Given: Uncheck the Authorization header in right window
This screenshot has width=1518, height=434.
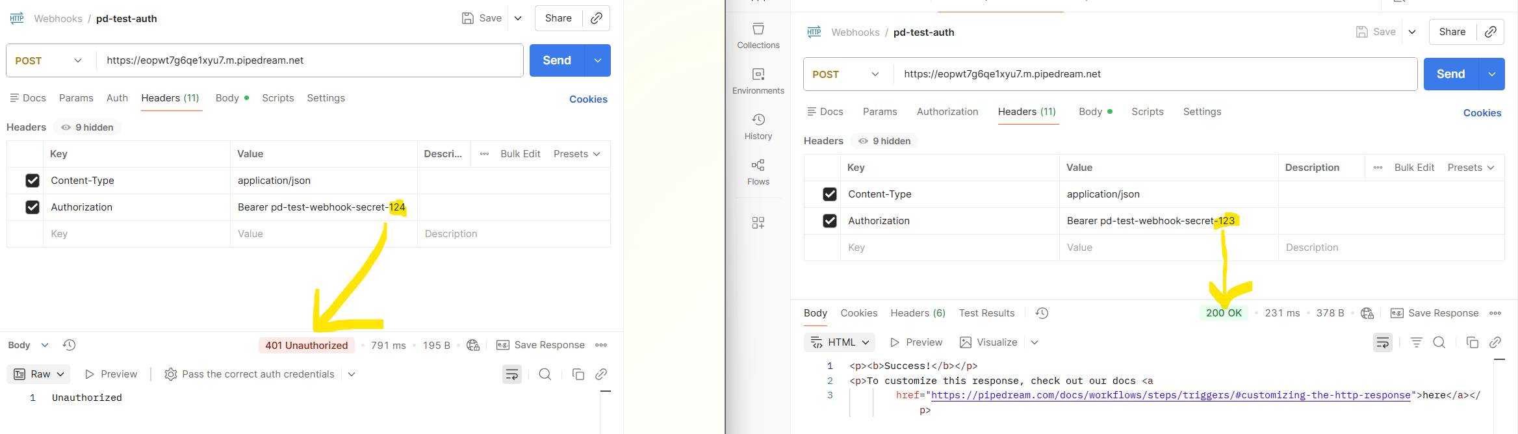Looking at the screenshot, I should point(830,221).
